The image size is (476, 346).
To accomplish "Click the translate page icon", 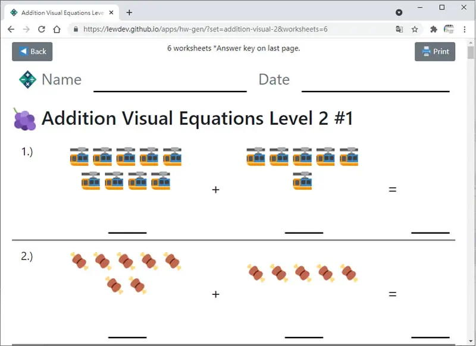I will pos(399,29).
